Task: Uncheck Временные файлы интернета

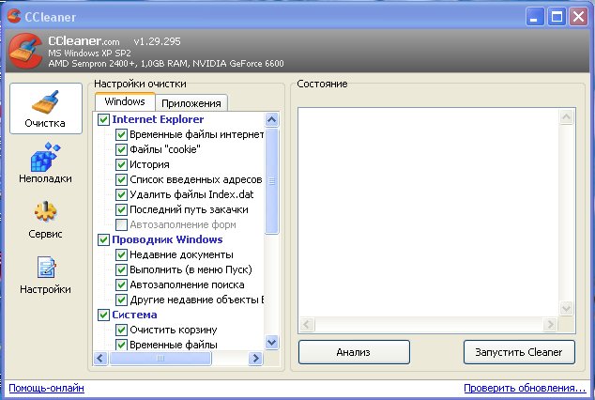Action: coord(121,134)
